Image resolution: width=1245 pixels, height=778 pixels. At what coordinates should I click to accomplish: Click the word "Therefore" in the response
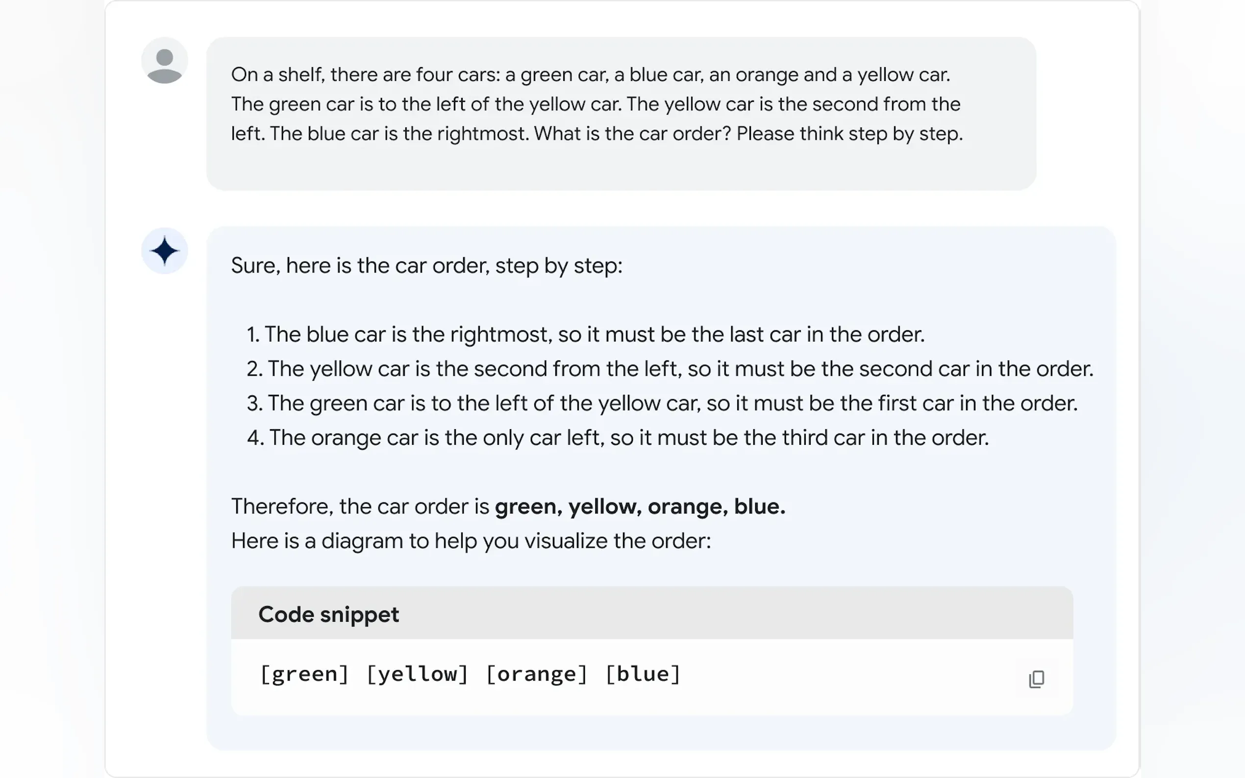[282, 507]
